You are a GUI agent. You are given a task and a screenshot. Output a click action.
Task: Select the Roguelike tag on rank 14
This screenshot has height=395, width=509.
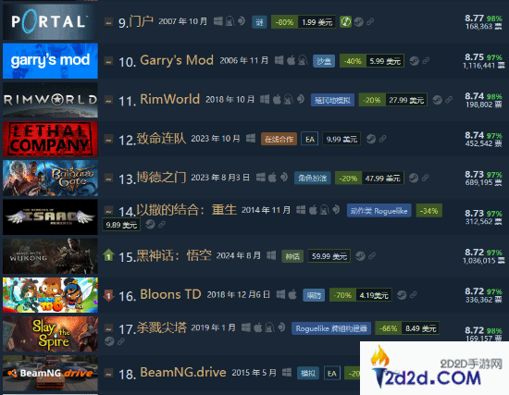point(379,211)
